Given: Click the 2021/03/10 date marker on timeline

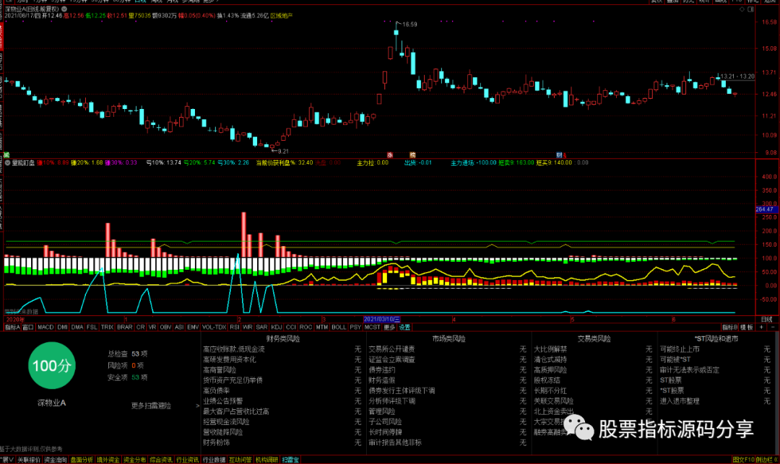Looking at the screenshot, I should coord(381,320).
